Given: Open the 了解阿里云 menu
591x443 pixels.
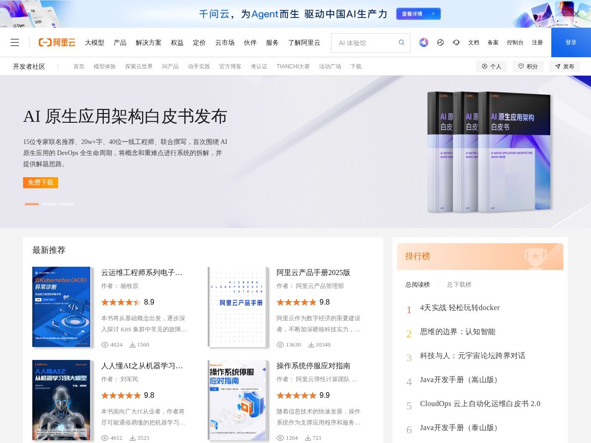Looking at the screenshot, I should coord(304,42).
